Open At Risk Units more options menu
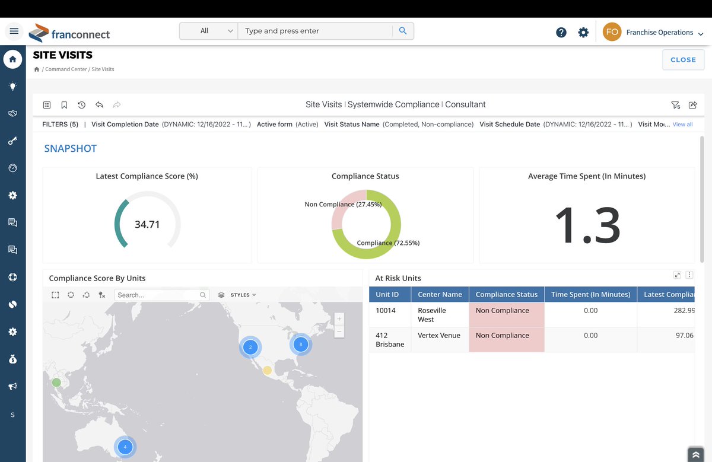The image size is (712, 462). (689, 275)
